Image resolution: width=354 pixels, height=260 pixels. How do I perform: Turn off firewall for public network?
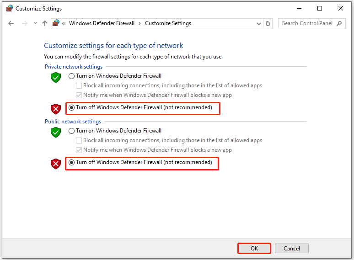pyautogui.click(x=140, y=162)
